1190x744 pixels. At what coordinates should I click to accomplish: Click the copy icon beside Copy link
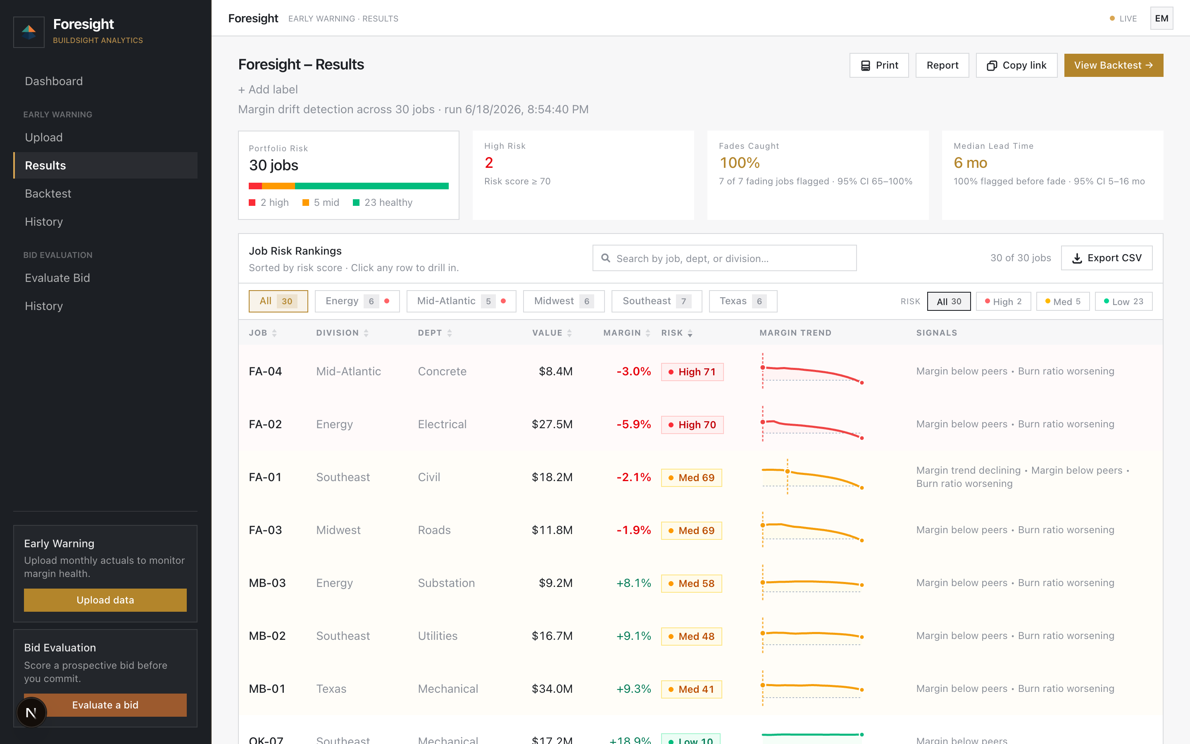click(x=992, y=65)
